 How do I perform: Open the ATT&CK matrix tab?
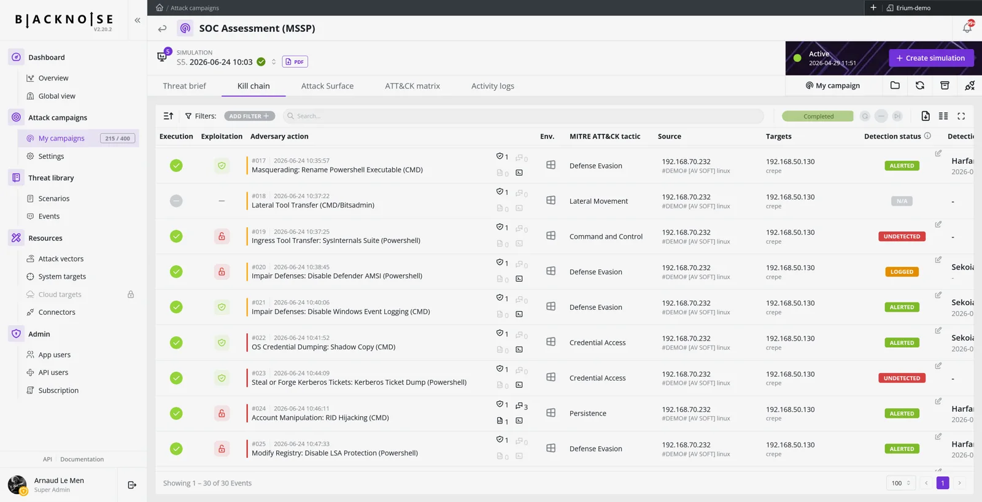click(412, 86)
